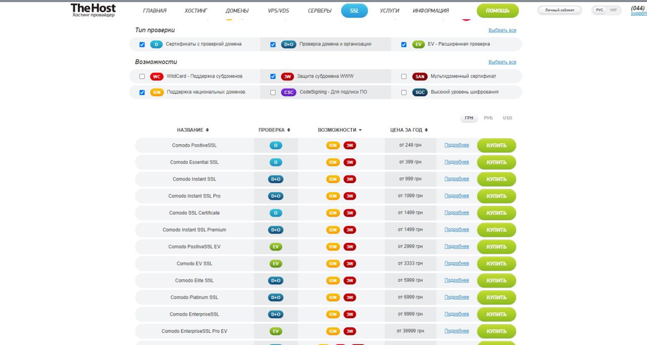Open ИНФОРМАЦИЯ menu item
Image resolution: width=647 pixels, height=345 pixels.
pos(431,11)
